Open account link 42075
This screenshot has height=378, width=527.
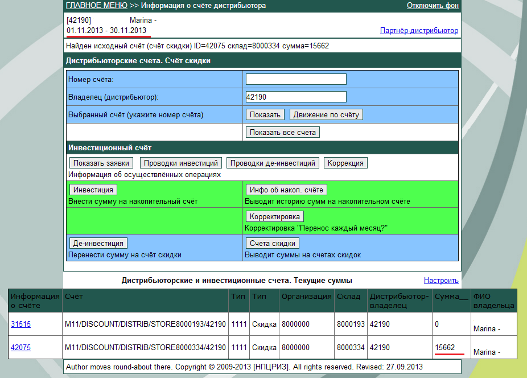point(20,347)
